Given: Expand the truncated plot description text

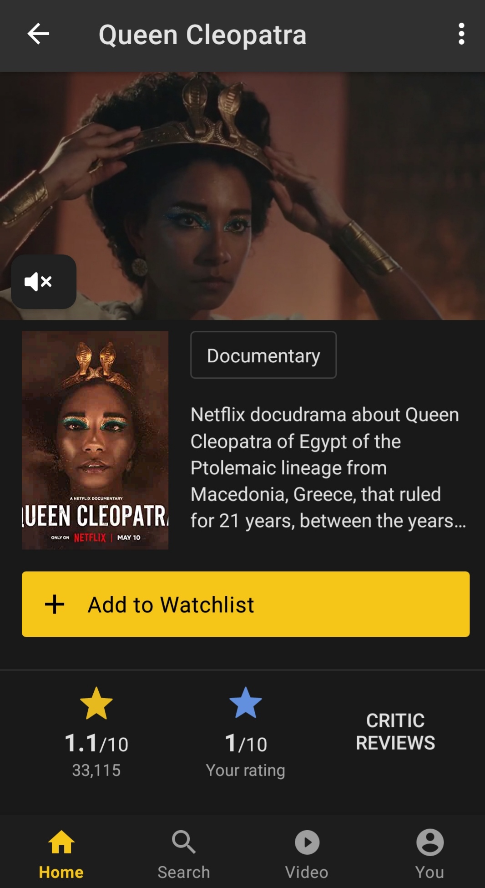Looking at the screenshot, I should (328, 467).
